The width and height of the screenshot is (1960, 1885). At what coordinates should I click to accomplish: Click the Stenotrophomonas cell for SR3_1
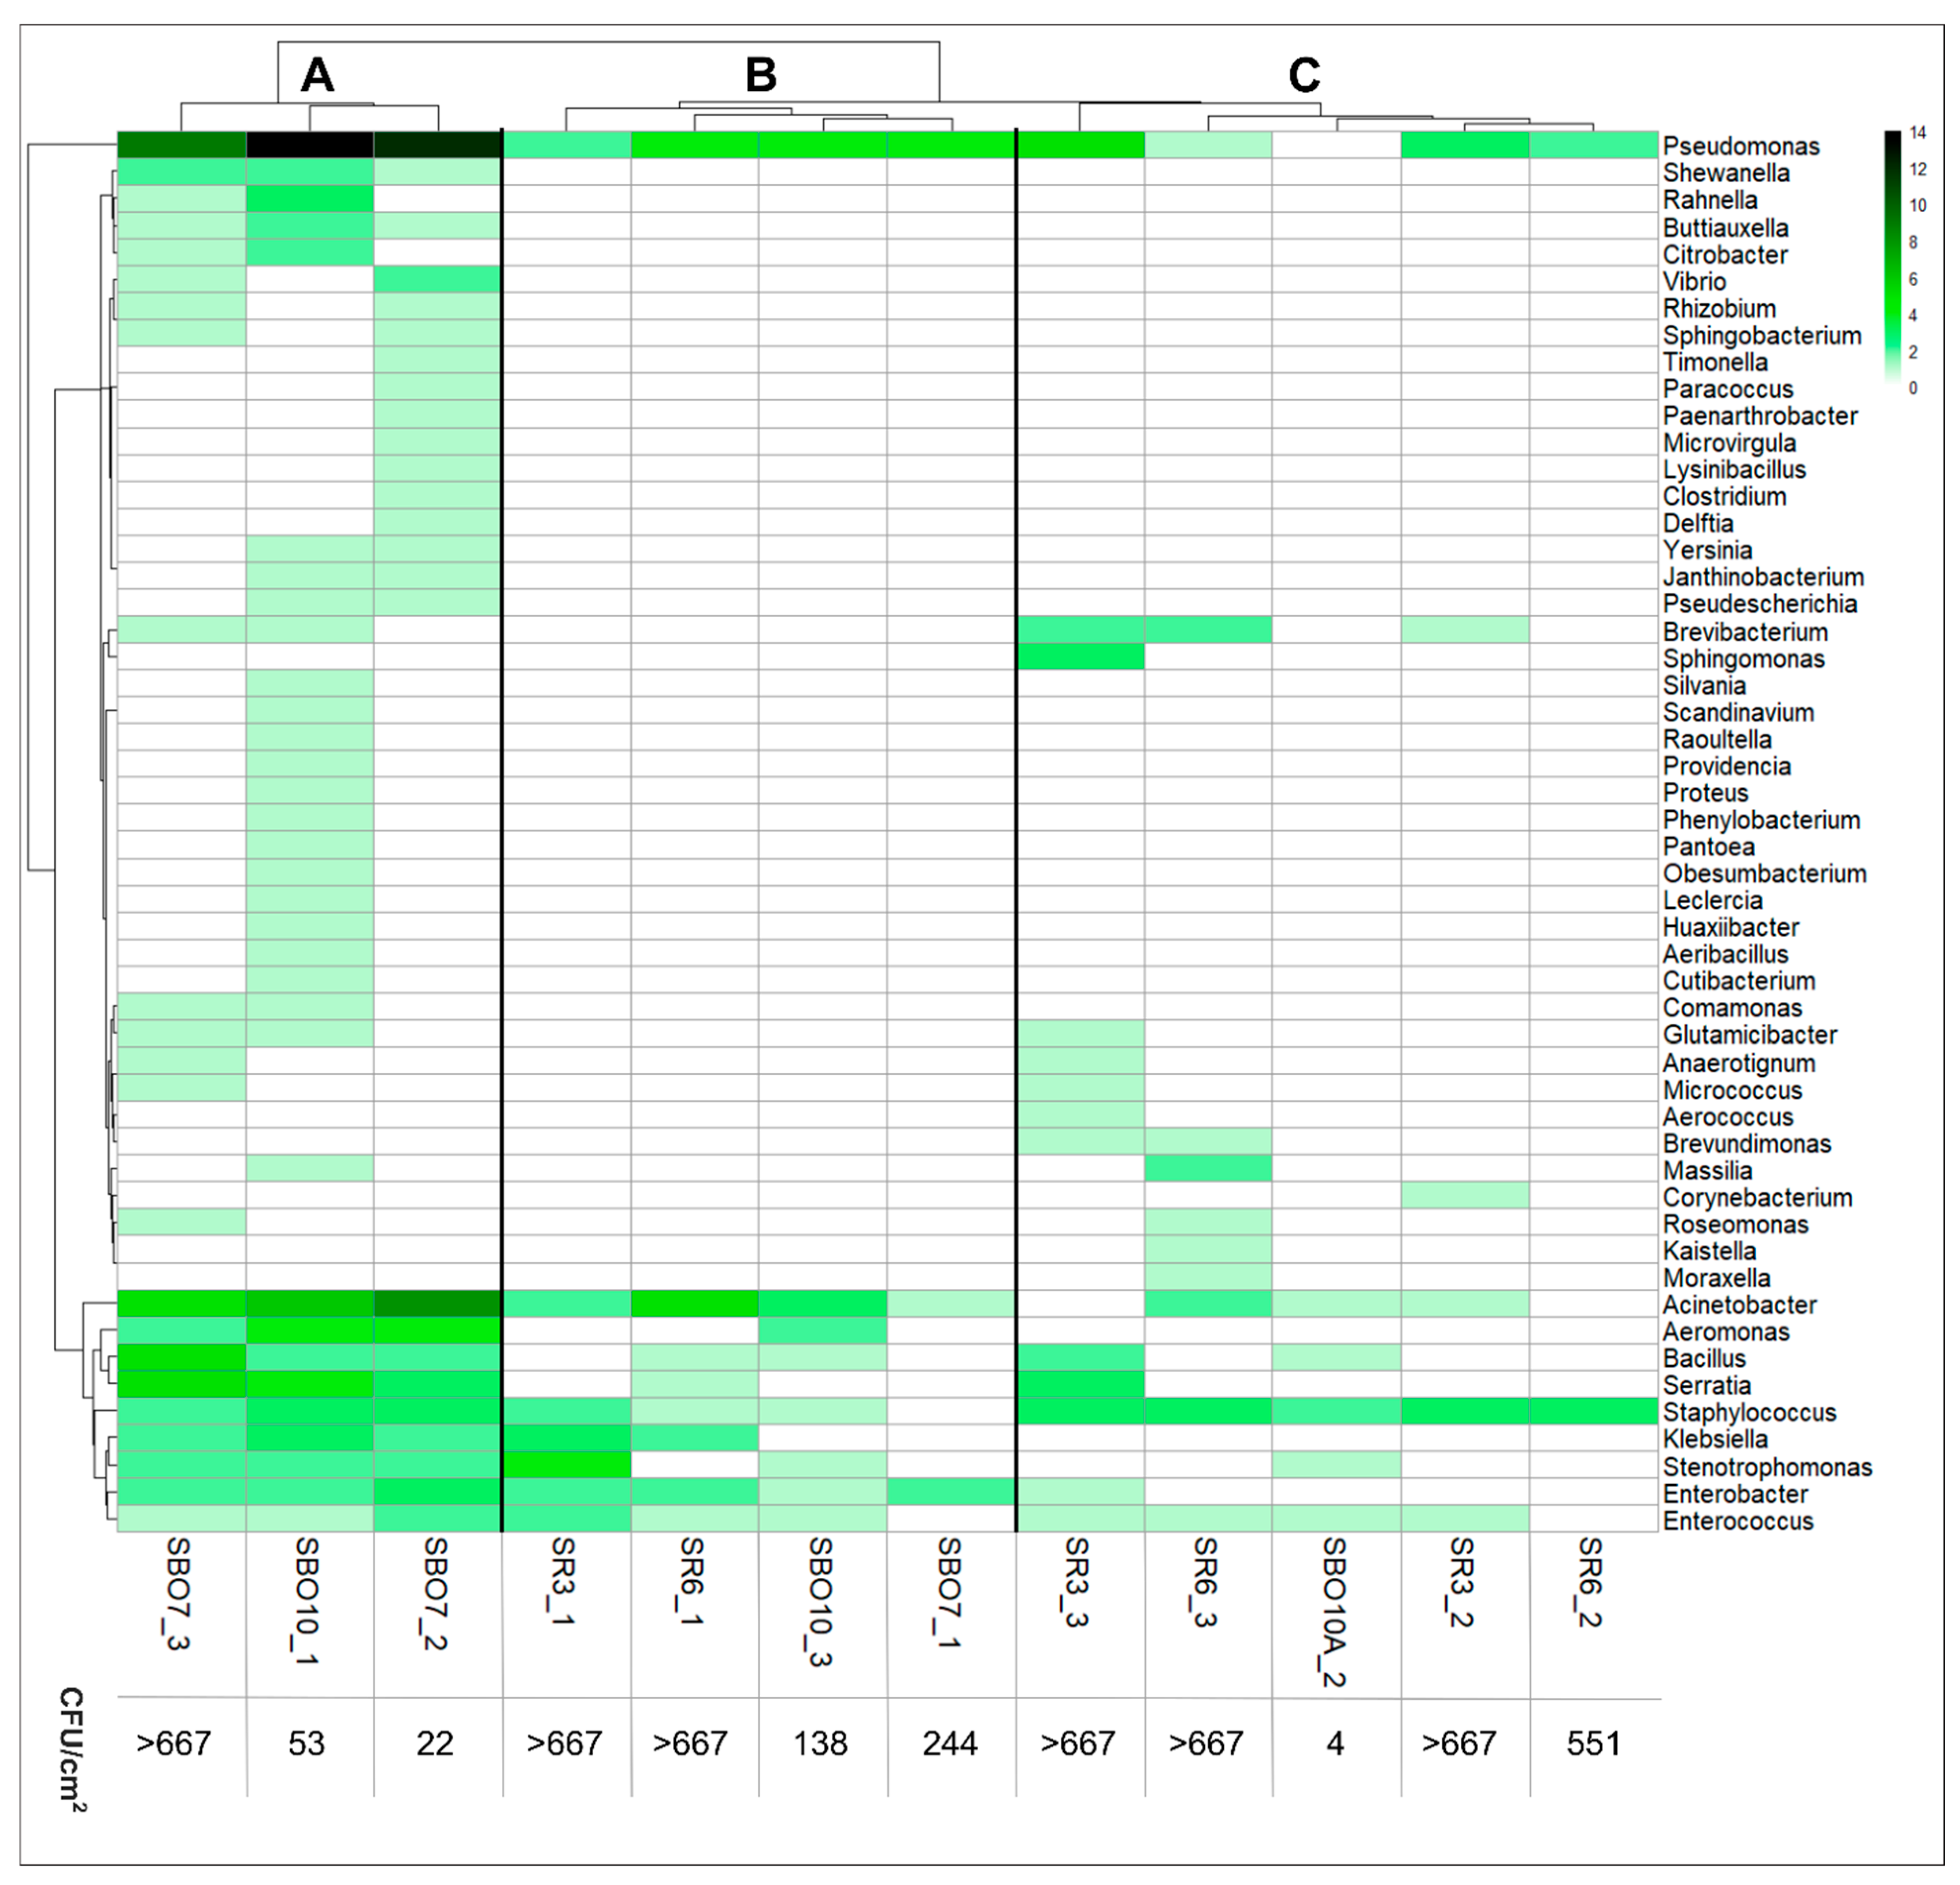(566, 1465)
